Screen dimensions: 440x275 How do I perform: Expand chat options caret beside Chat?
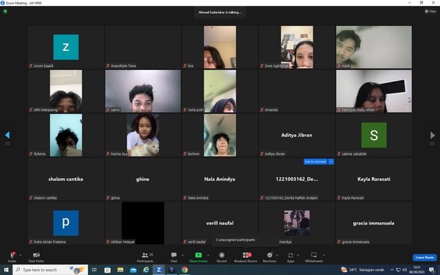[x=182, y=255]
